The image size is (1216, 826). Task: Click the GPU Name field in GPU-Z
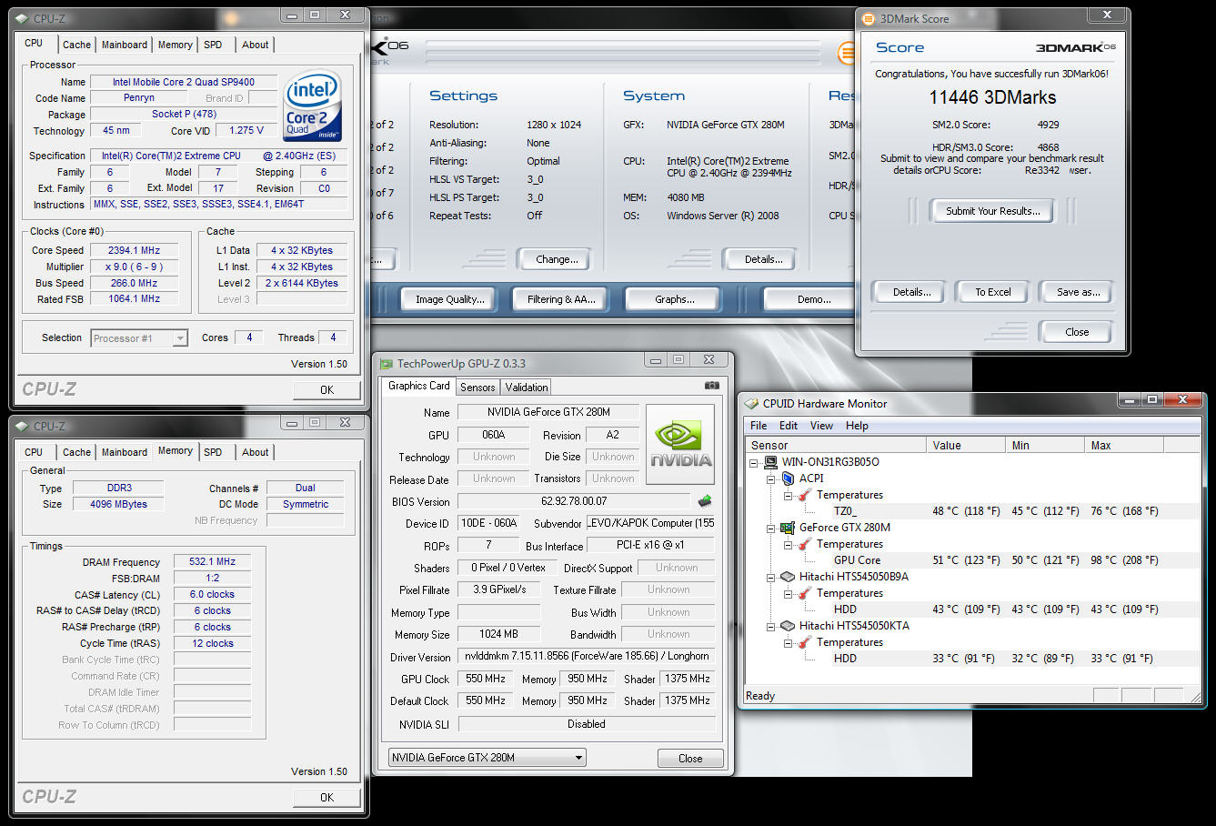click(548, 412)
